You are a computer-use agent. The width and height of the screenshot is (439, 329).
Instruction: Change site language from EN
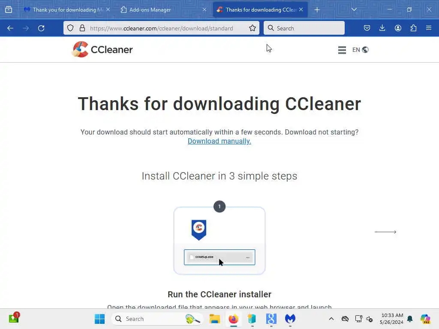[360, 50]
